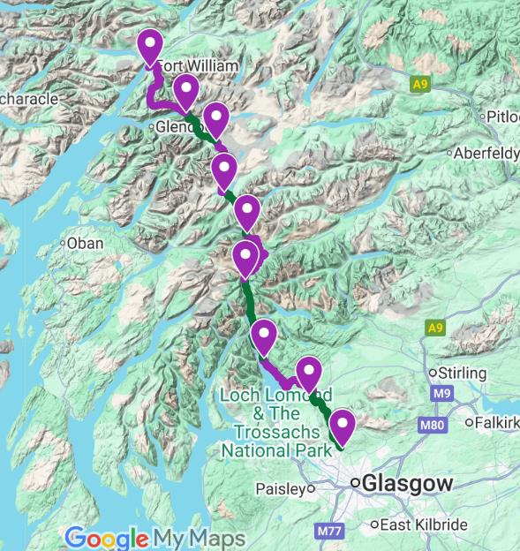
Task: Select the pin closest to the Glencoe label
Action: [x=186, y=93]
